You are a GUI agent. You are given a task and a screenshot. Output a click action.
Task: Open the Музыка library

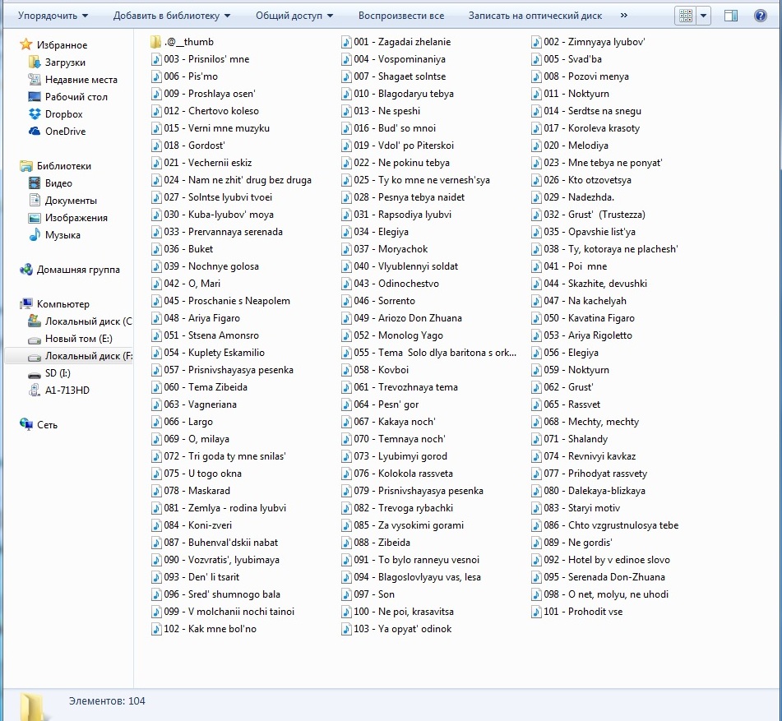coord(62,236)
